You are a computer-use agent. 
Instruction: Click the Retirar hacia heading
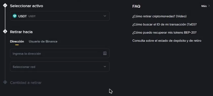[x=21, y=32]
